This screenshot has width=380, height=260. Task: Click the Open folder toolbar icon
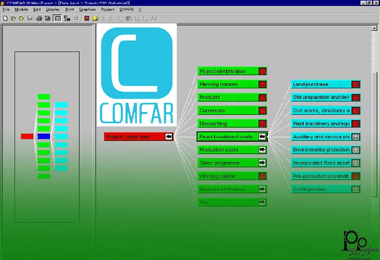click(13, 18)
